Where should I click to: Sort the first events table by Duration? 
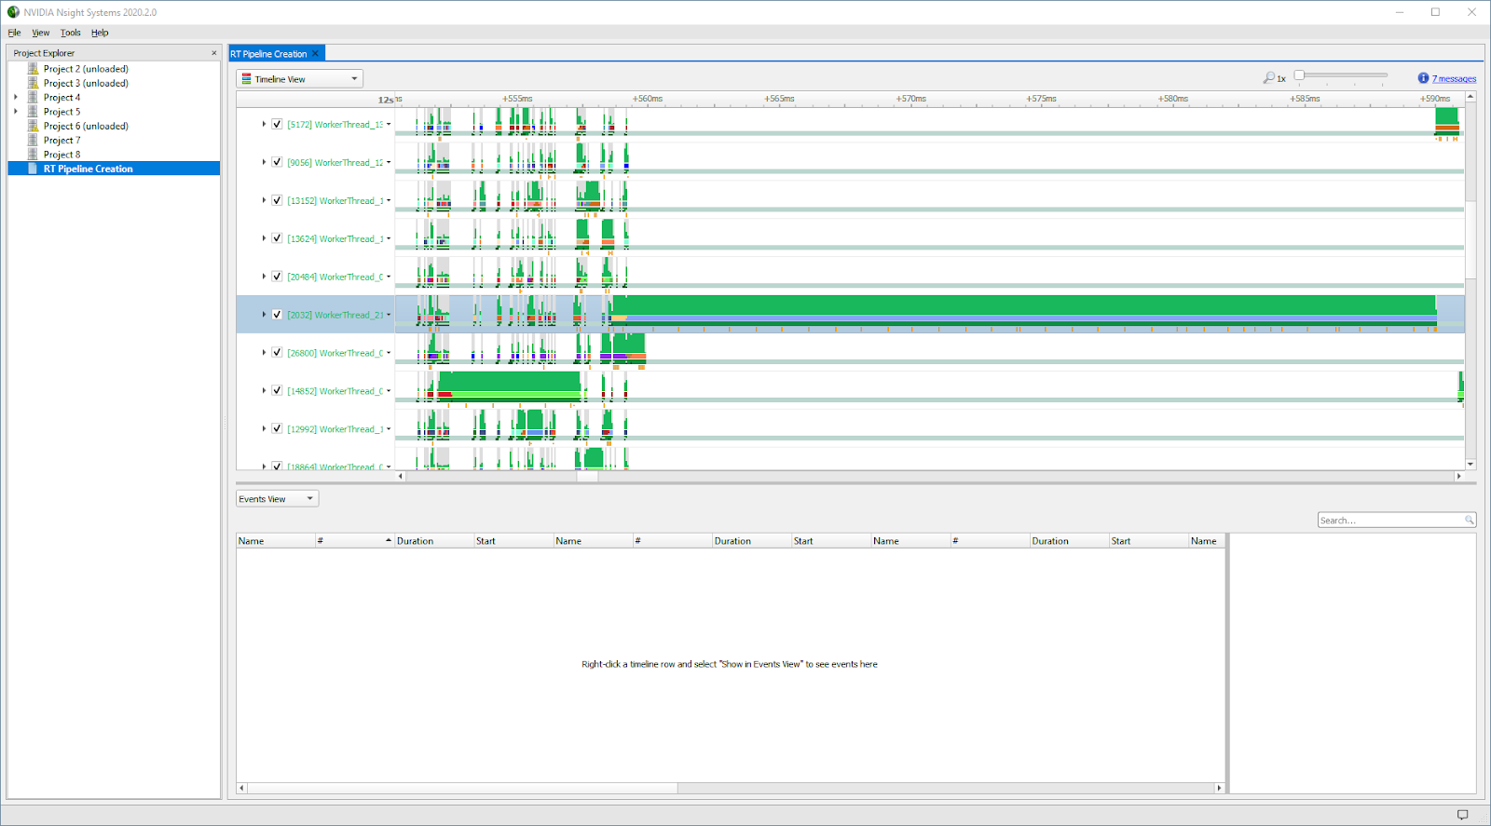point(434,541)
